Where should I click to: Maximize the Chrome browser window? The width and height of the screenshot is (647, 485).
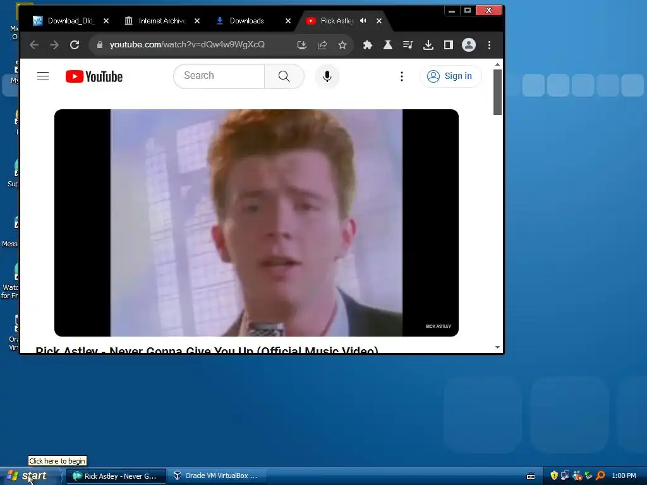468,10
